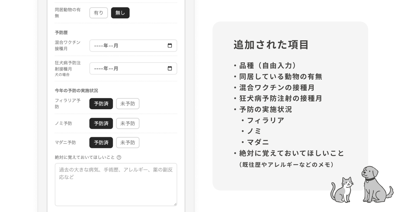Click the マダニ sub-item in the list

255,142
